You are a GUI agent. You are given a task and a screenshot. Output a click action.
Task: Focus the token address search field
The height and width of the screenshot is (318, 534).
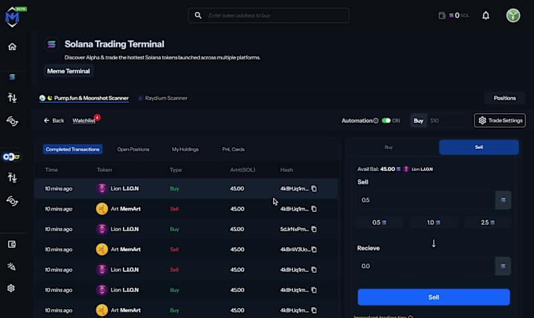tap(274, 15)
